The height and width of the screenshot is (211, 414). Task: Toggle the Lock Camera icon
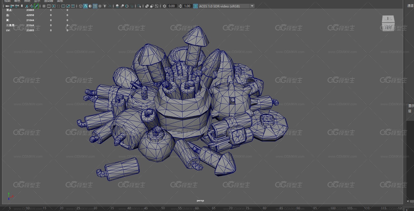coord(12,6)
